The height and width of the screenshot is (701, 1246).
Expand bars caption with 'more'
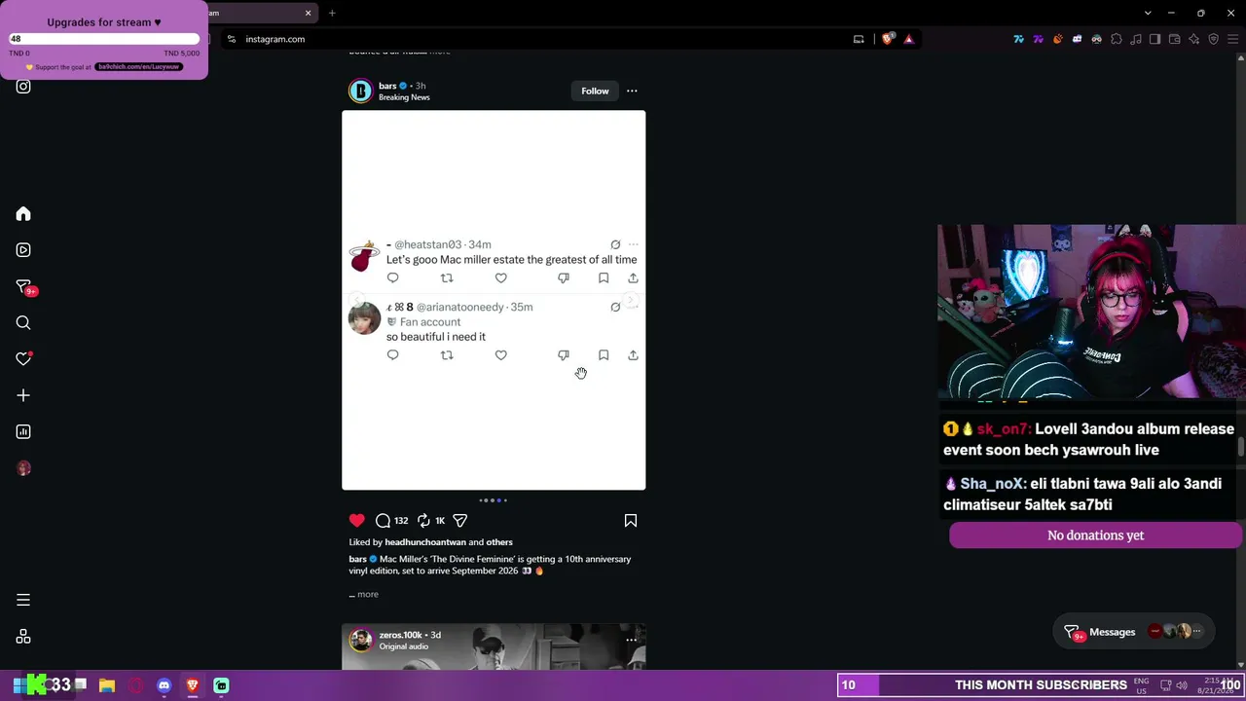(x=367, y=595)
